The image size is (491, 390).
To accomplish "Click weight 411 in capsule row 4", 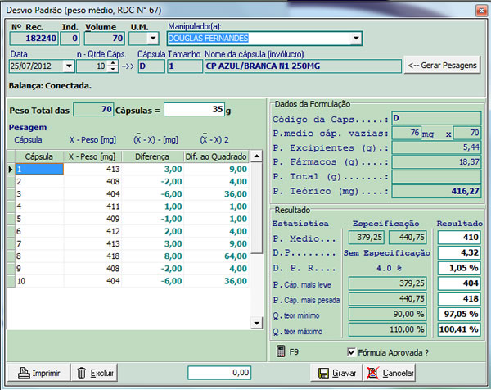I will tap(92, 206).
